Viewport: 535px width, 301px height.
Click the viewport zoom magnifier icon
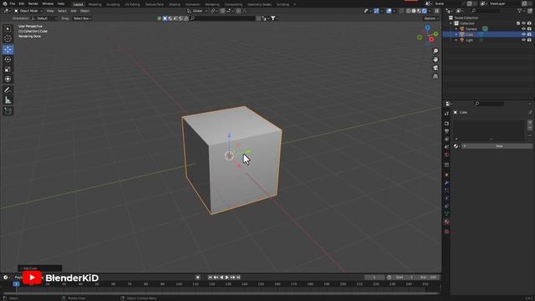436,51
